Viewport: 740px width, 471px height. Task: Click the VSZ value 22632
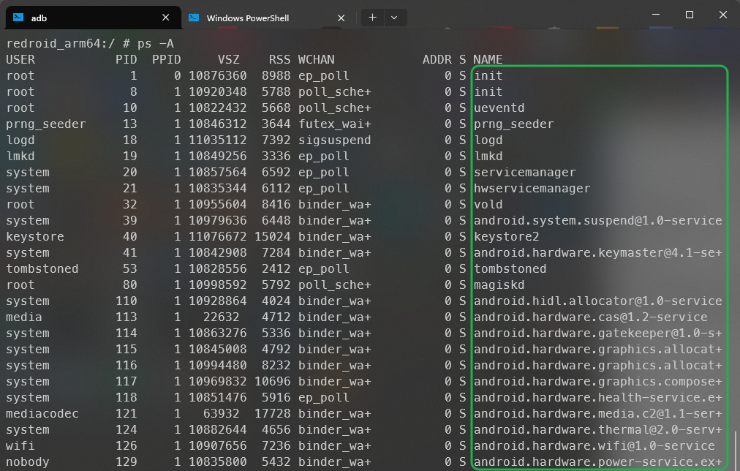click(222, 317)
